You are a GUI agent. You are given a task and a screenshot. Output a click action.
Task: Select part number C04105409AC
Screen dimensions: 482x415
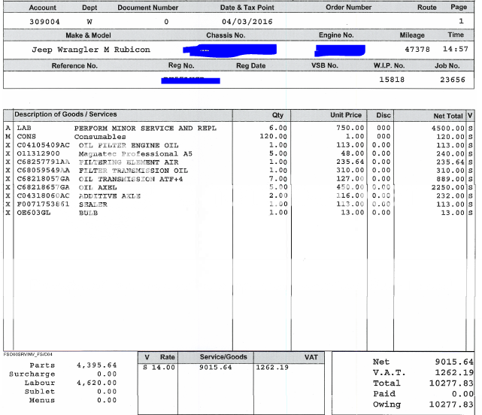(44, 145)
